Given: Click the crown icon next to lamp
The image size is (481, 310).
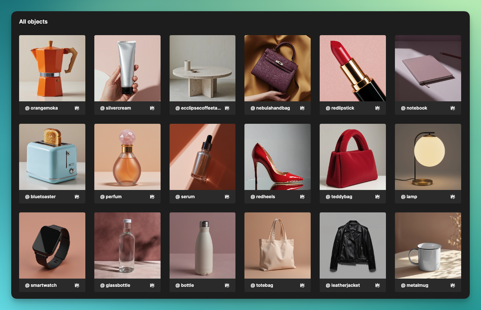Looking at the screenshot, I should pos(453,197).
